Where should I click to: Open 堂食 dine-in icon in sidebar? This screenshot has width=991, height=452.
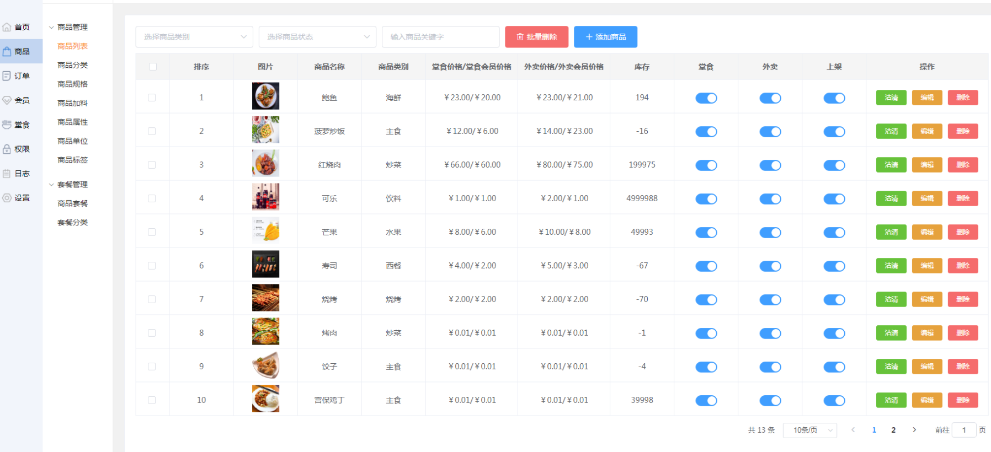click(x=7, y=125)
